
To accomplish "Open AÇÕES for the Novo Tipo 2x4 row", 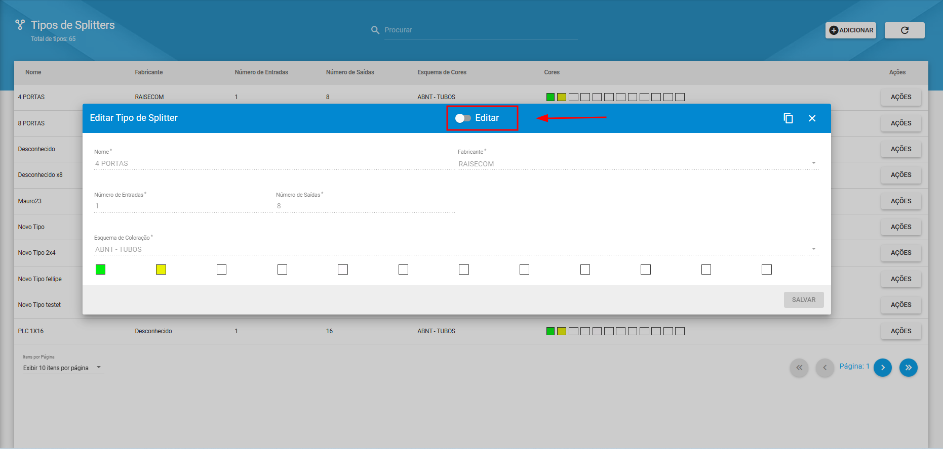I will pos(901,253).
